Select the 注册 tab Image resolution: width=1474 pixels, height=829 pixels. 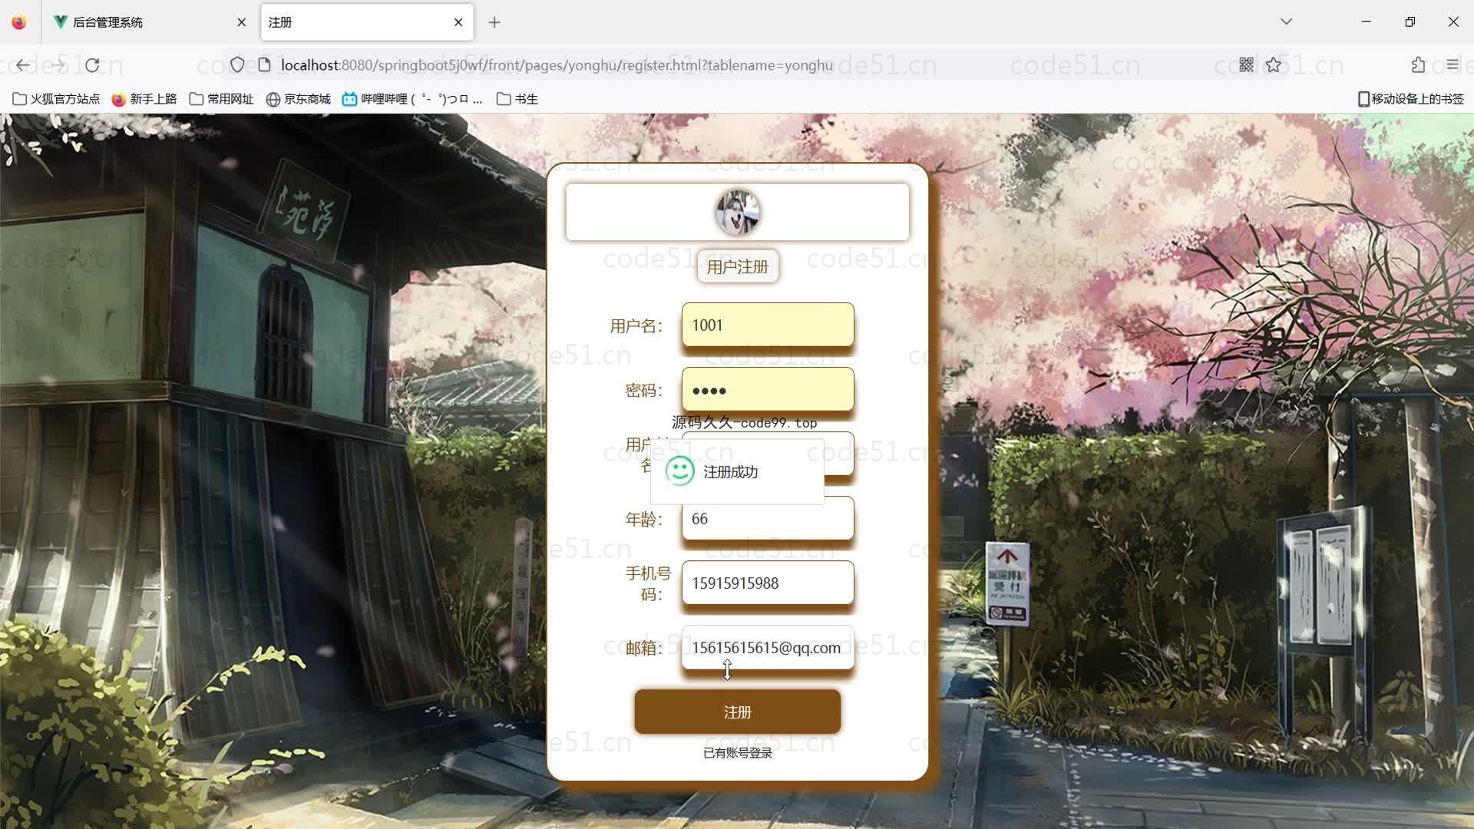pyautogui.click(x=367, y=22)
